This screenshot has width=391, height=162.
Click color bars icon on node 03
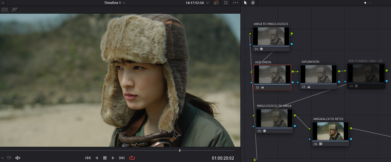pos(309,87)
